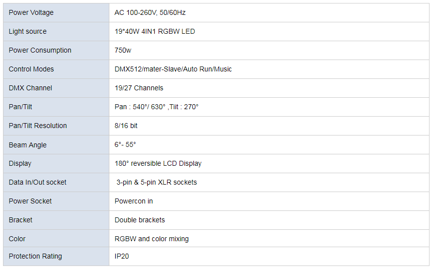Screen dimensions: 431x268
Task: Select the 19/27 Channels value
Action: tap(139, 88)
